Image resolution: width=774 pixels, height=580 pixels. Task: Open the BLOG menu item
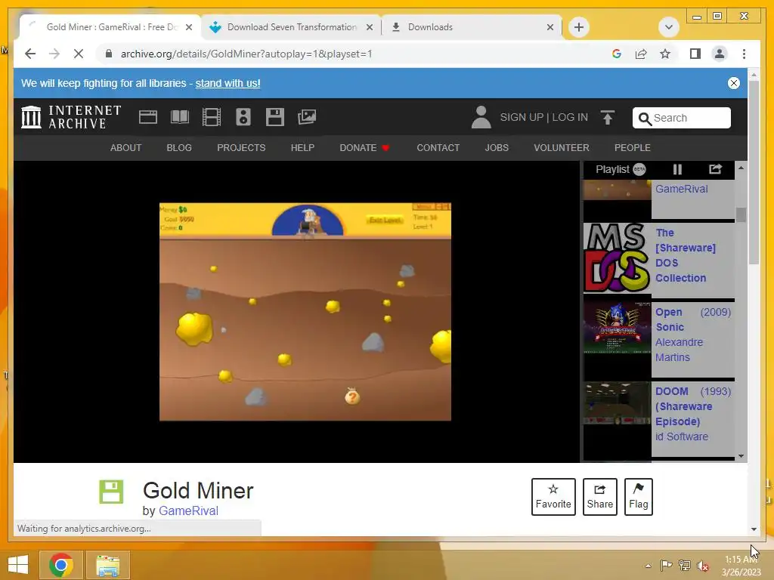pyautogui.click(x=179, y=148)
